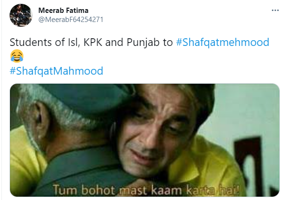Click the caption "Tum bohot mast kaam karta hai!"
This screenshot has height=200, width=287.
coord(146,190)
